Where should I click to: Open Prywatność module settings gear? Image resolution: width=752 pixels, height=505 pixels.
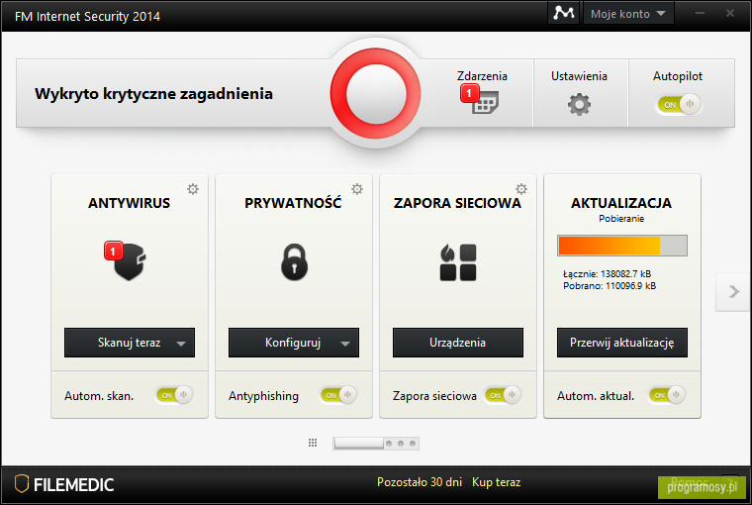click(357, 189)
